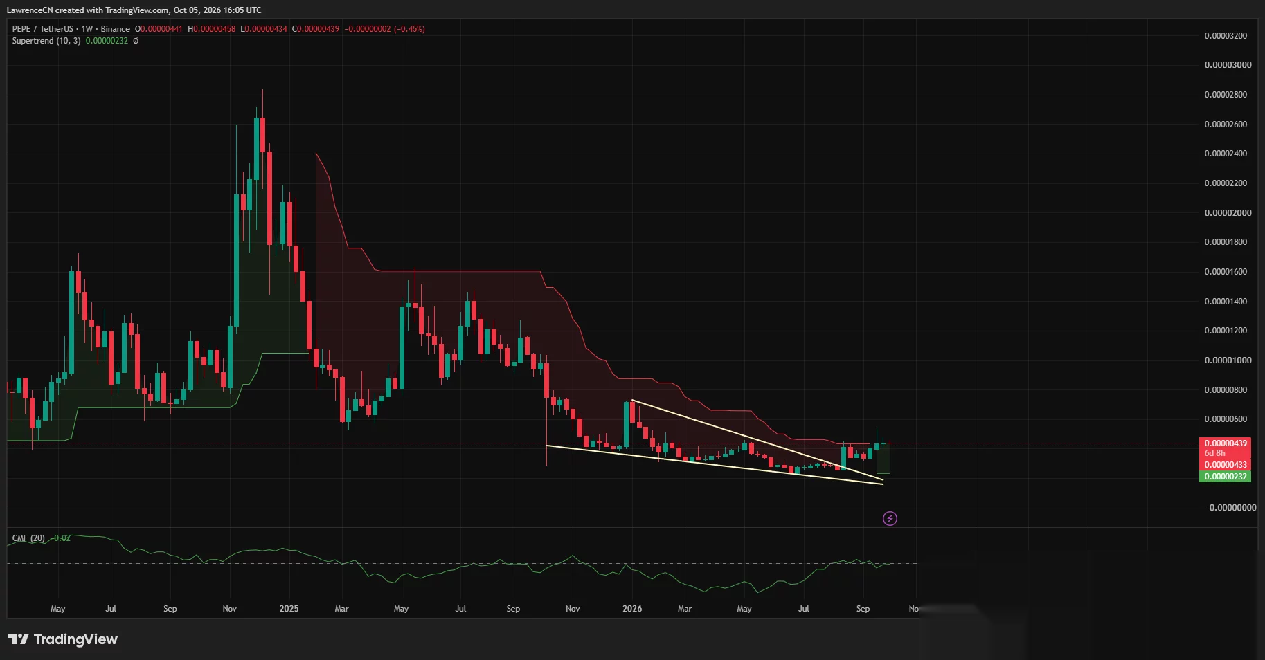Click the 6d 8h countdown text
1265x660 pixels.
[1215, 453]
